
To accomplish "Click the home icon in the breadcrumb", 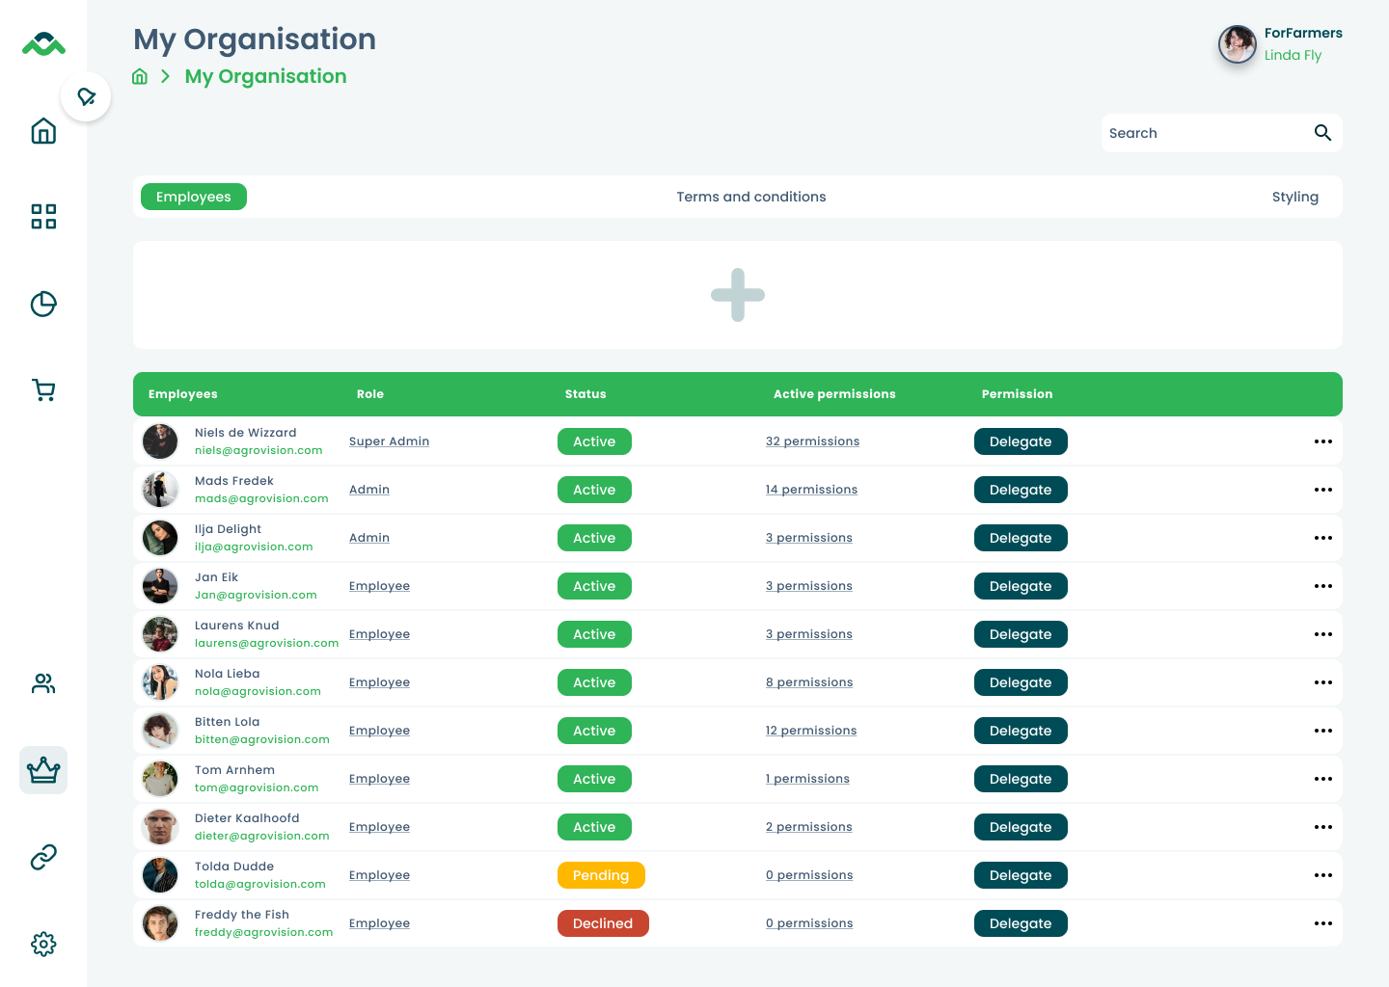I will click(140, 77).
